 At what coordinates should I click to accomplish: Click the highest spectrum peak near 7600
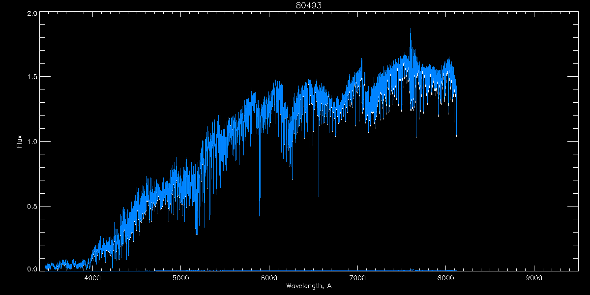click(411, 30)
